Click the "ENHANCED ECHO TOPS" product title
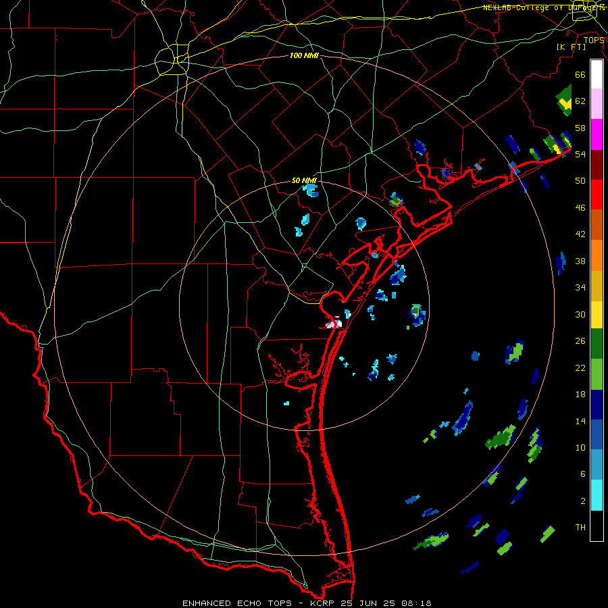Viewport: 608px width, 608px height. point(236,603)
